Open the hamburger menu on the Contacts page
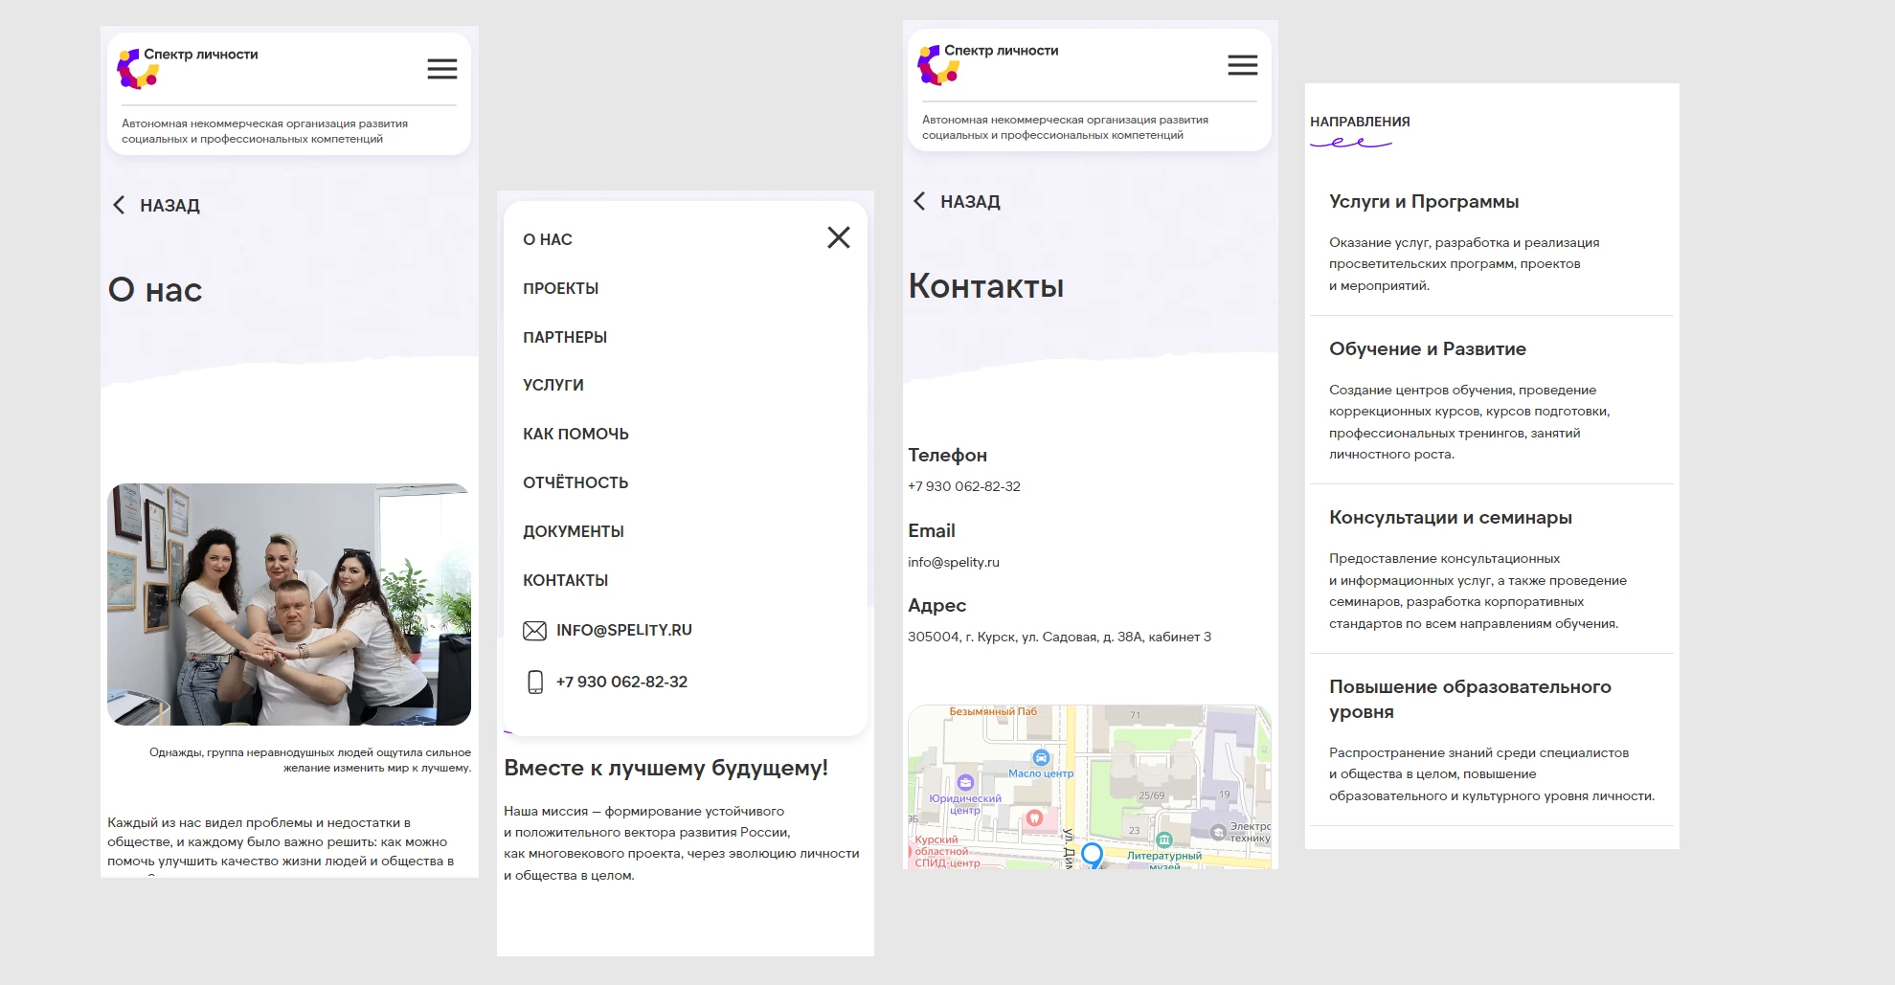 (x=1242, y=65)
